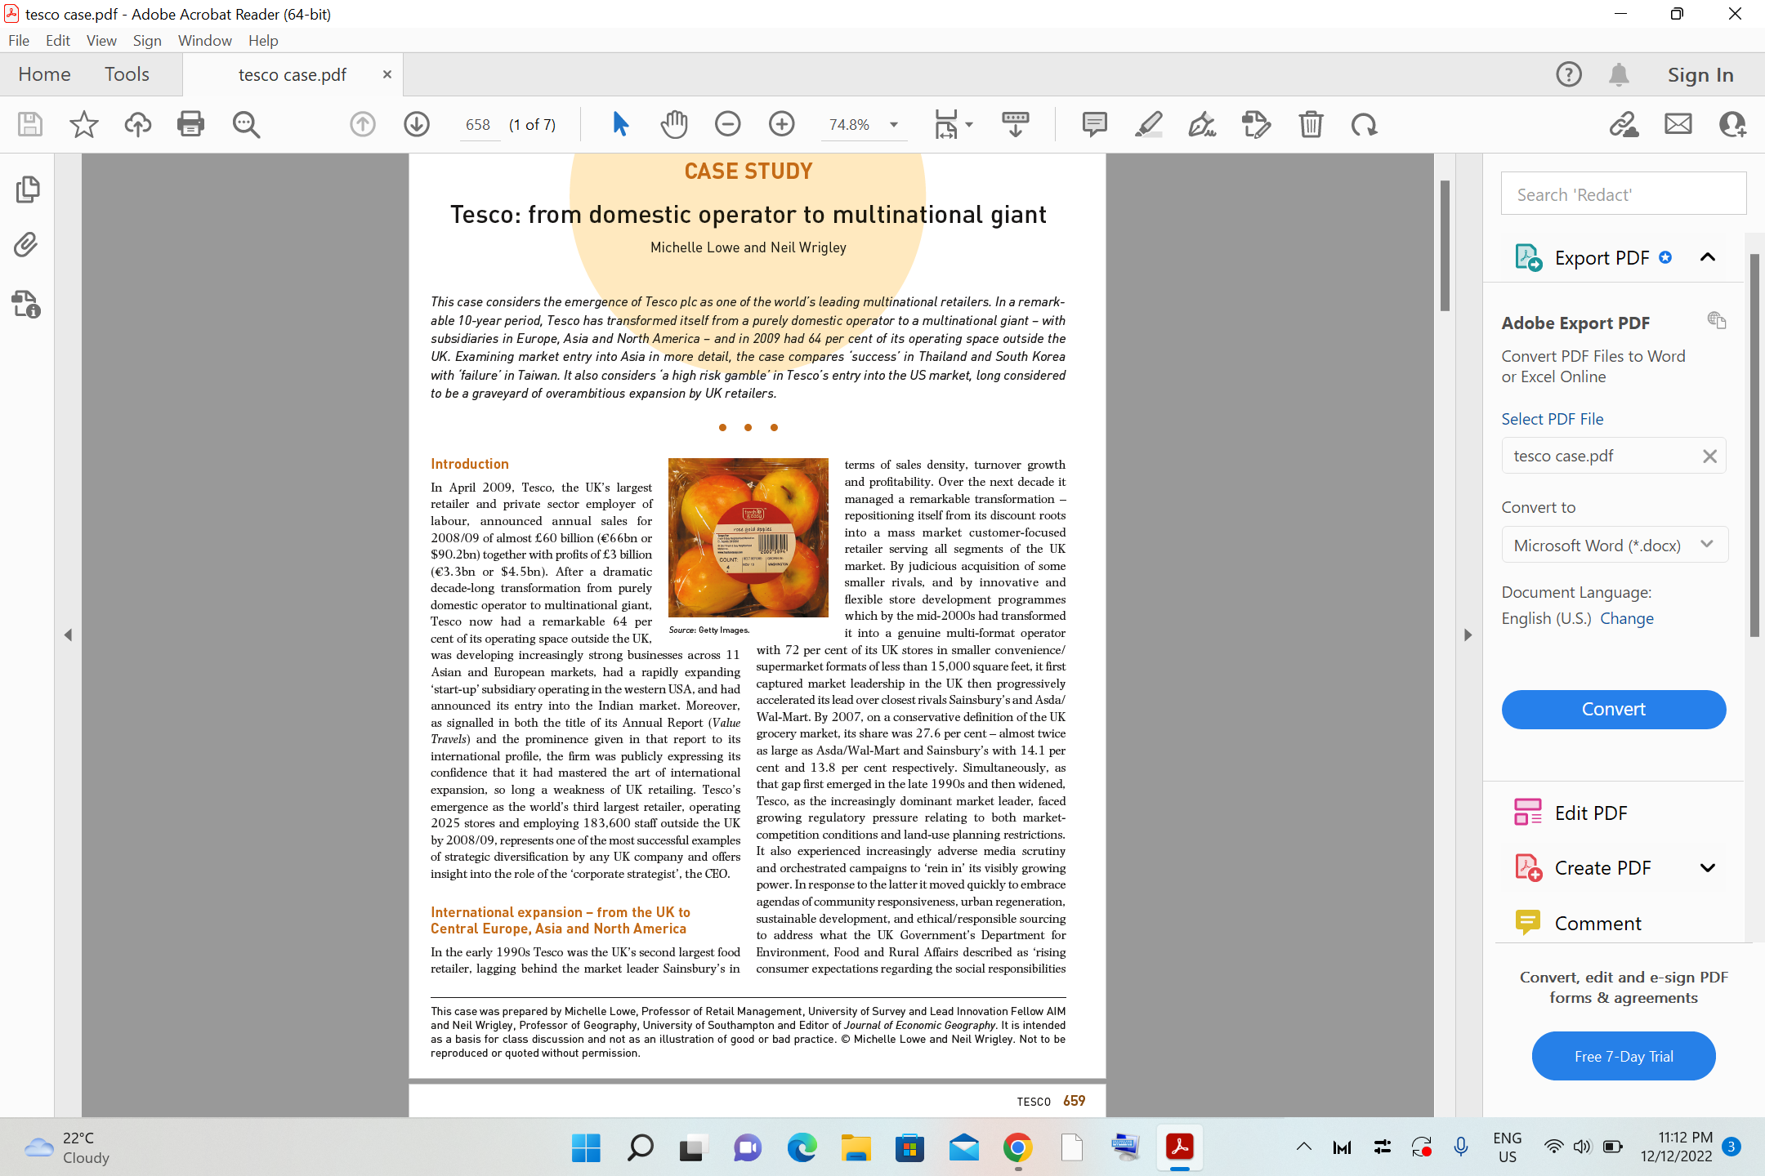Screen dimensions: 1765x1176
Task: Print the document using the printer icon
Action: click(x=190, y=124)
